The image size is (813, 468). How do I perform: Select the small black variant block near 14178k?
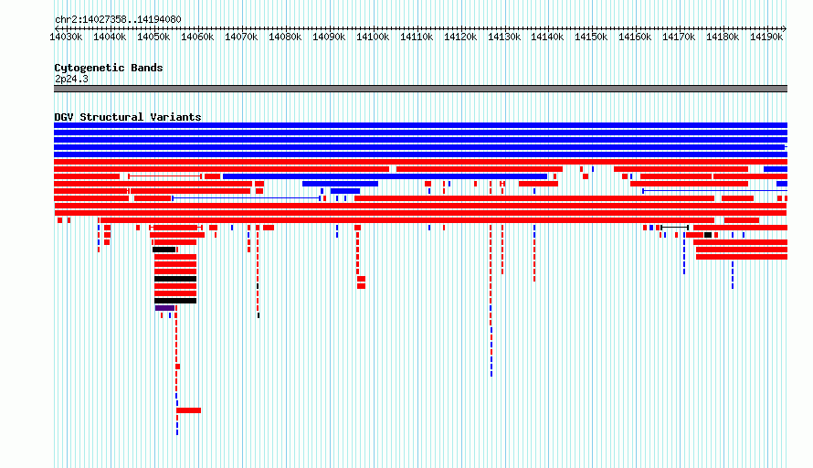(708, 235)
